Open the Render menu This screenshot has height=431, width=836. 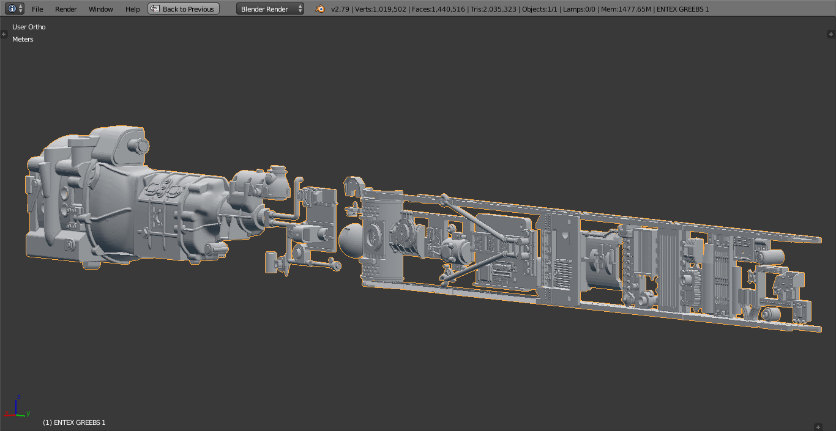click(66, 9)
